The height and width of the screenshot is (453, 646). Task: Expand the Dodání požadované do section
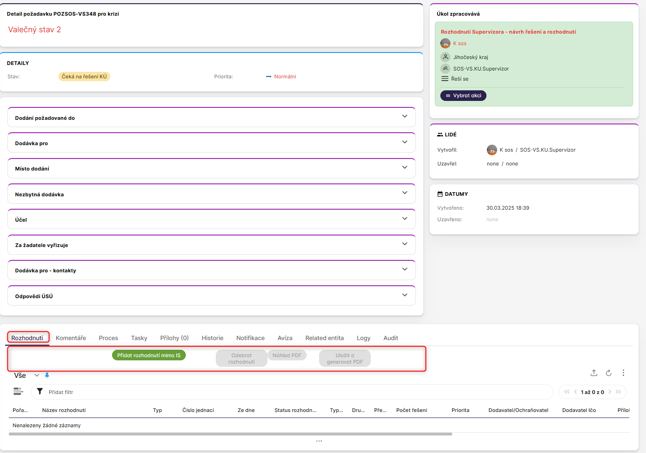(404, 117)
